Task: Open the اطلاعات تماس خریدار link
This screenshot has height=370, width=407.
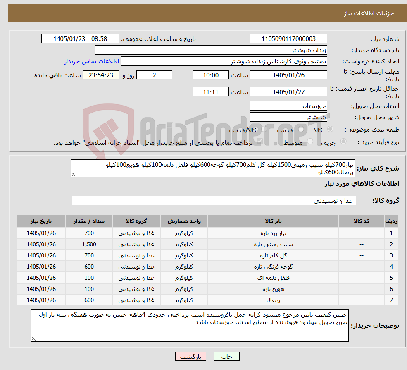Action: (92, 61)
